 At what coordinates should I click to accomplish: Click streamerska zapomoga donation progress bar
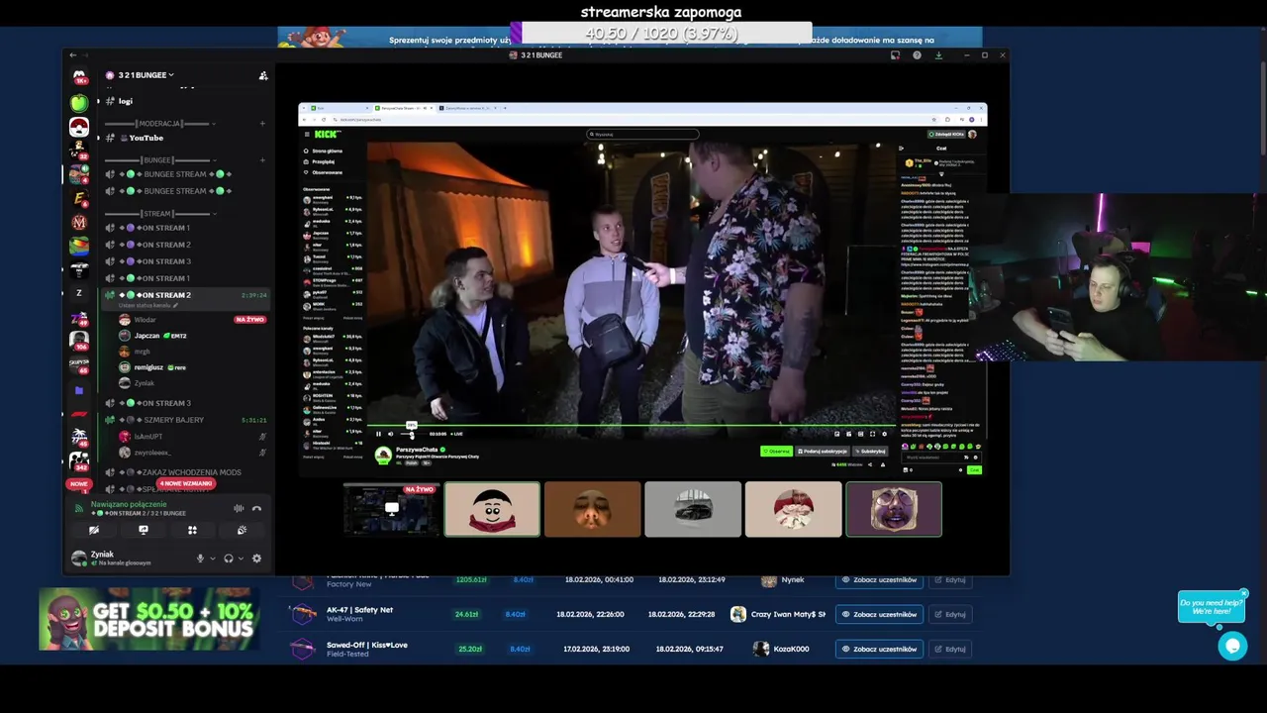pyautogui.click(x=661, y=34)
